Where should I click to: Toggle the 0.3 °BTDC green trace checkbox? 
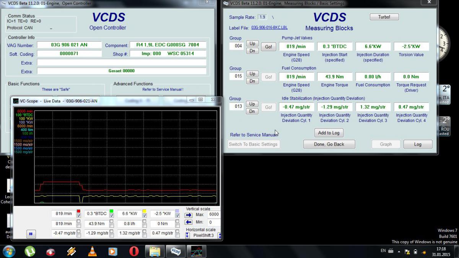111,216
